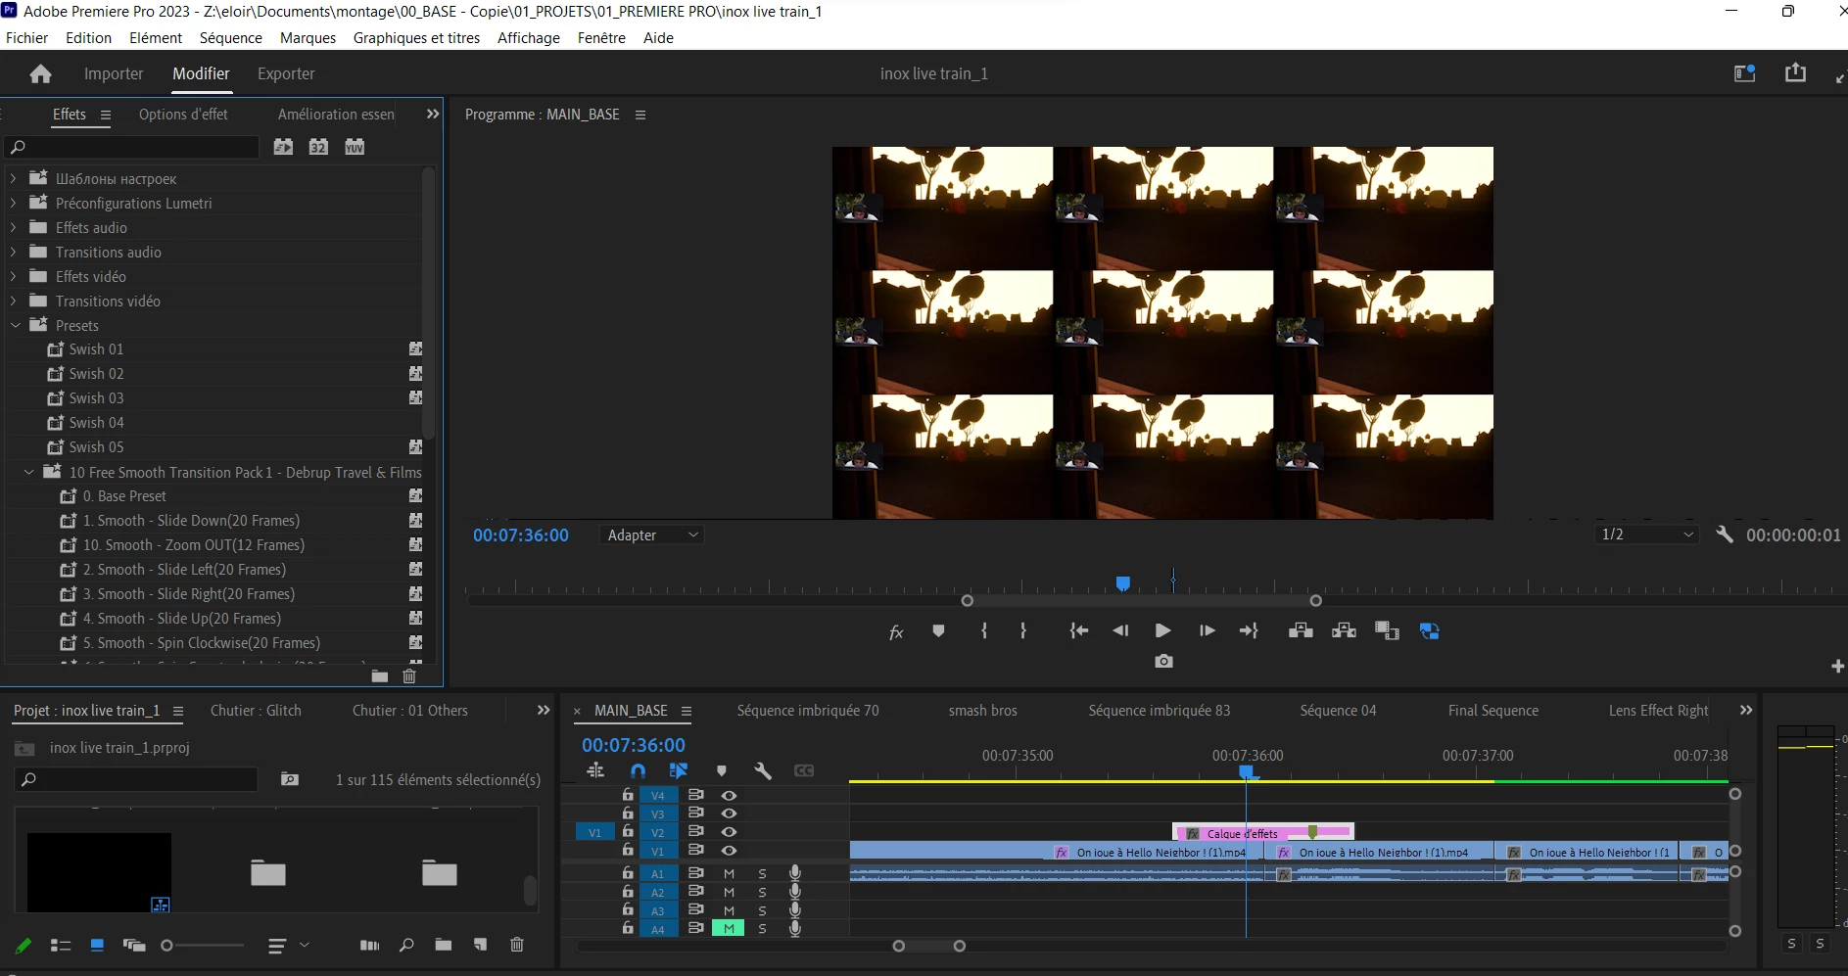Switch to Séquence imbriquée 70 tab
This screenshot has height=976, width=1848.
(808, 711)
